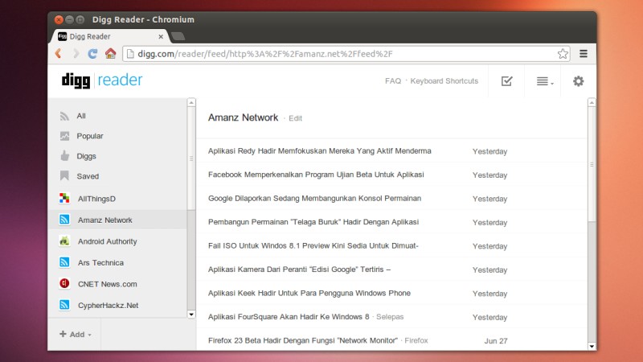Open the Ars Technica feed

click(100, 263)
